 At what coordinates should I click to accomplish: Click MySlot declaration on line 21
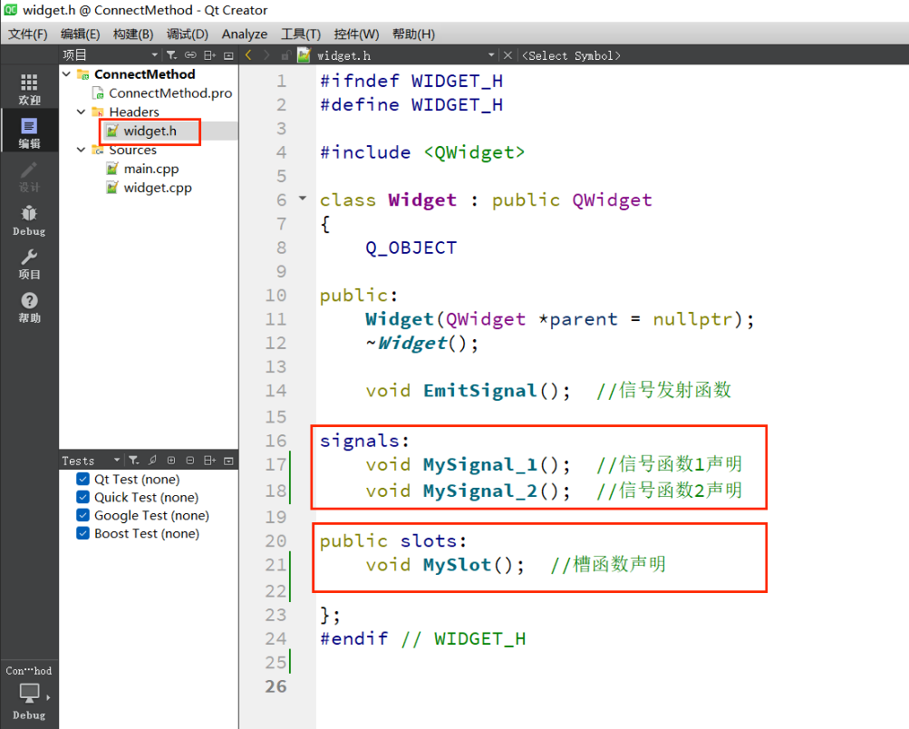click(458, 565)
